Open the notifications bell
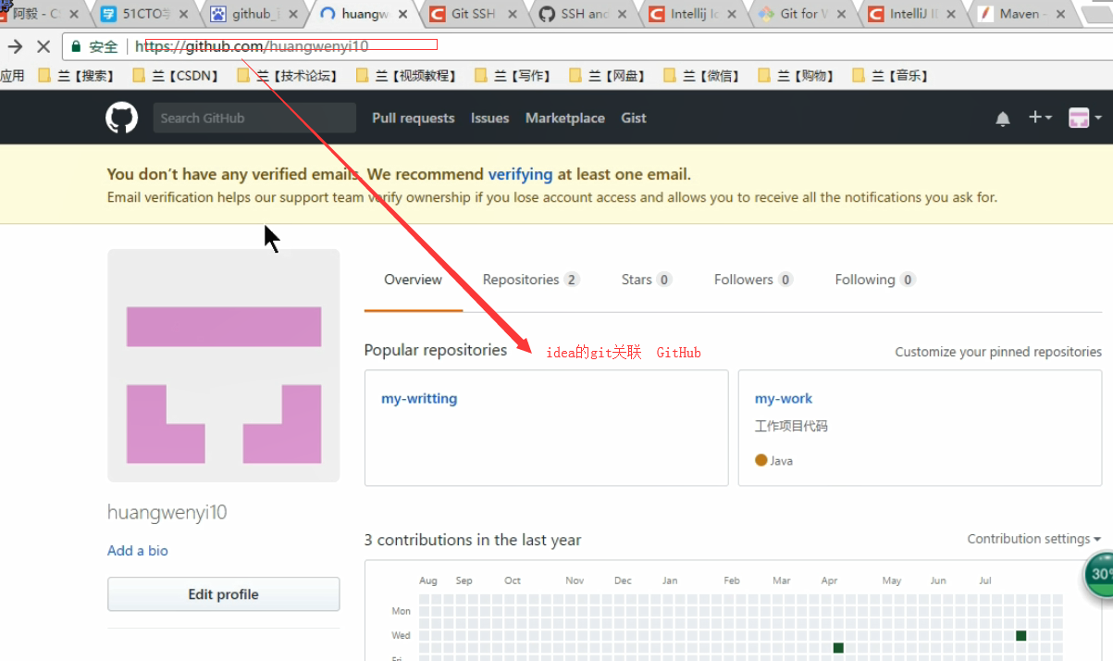 tap(1003, 118)
